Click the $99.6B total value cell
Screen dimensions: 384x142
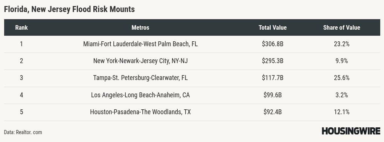point(273,95)
